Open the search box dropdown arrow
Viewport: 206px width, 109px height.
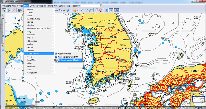click(101, 6)
